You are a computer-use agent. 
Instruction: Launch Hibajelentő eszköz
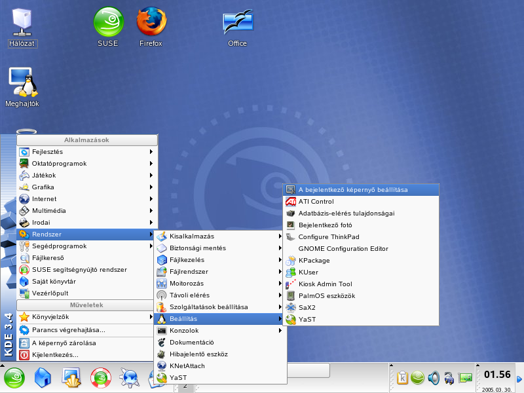(x=220, y=354)
